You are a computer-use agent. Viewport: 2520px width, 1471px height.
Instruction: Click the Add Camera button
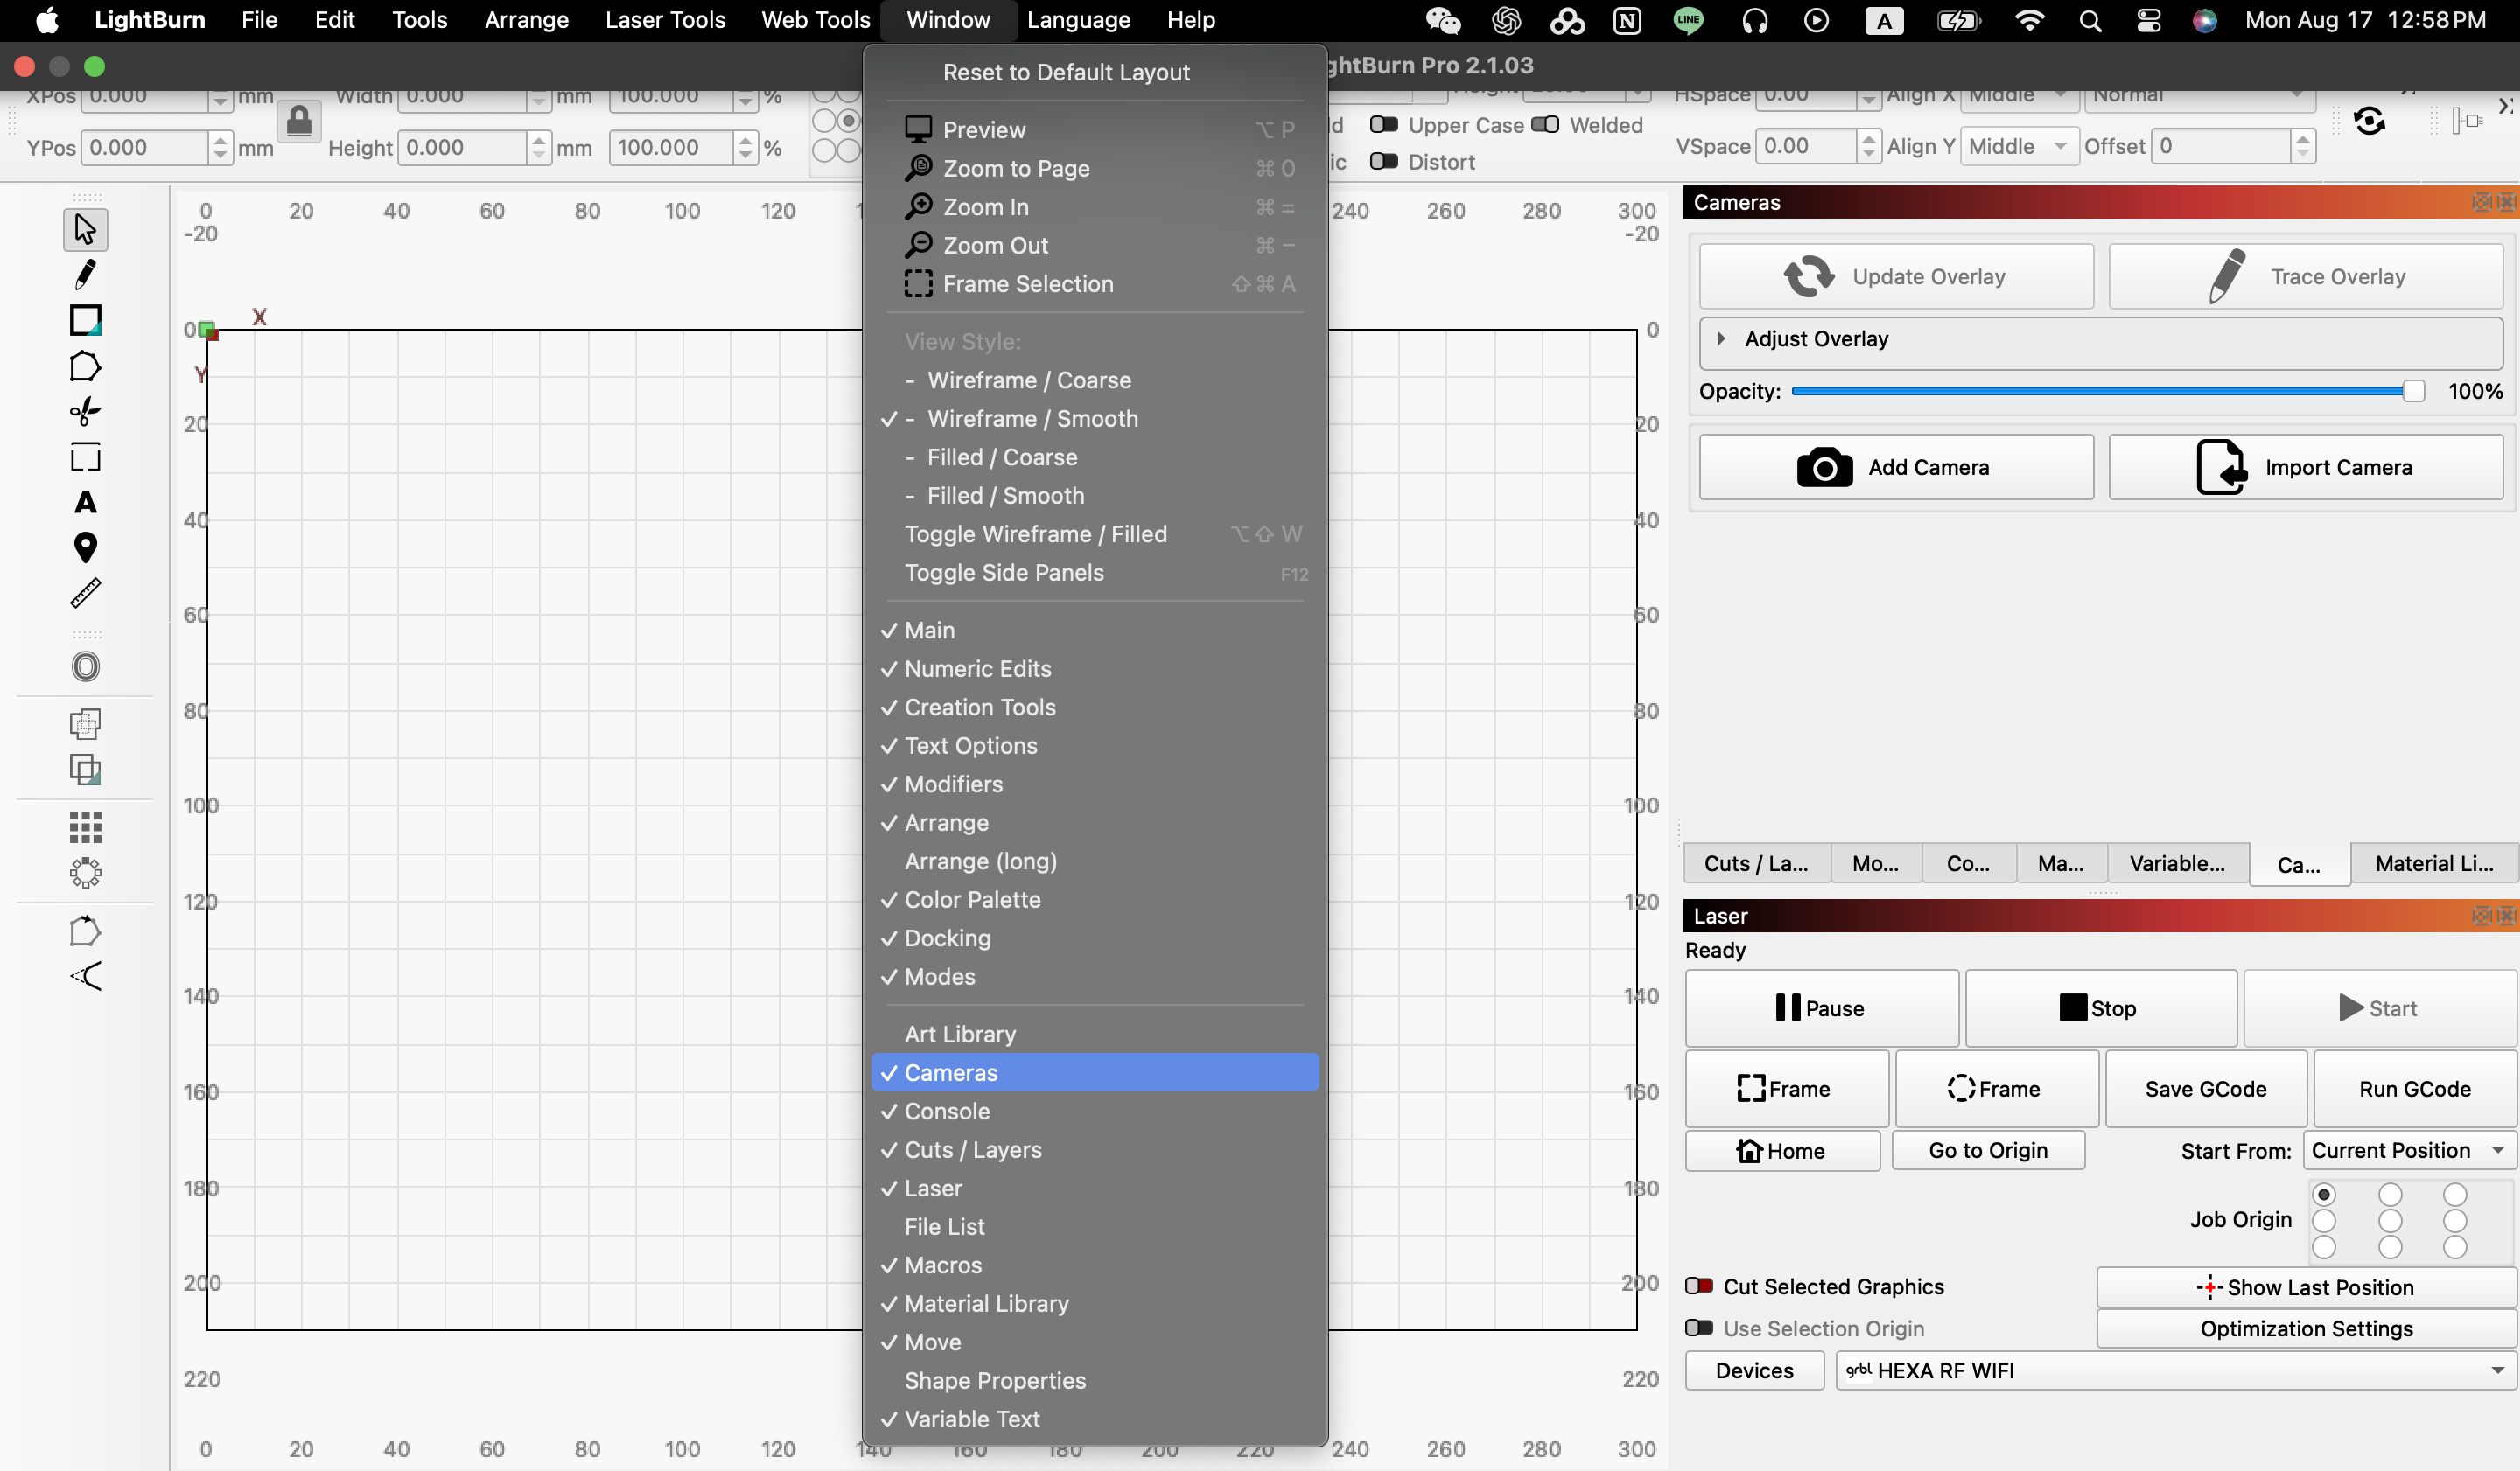[1896, 467]
